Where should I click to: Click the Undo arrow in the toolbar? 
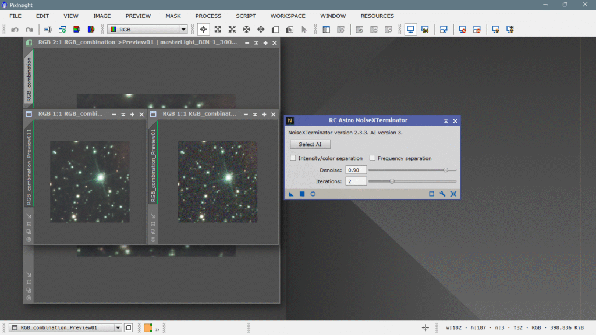point(15,30)
